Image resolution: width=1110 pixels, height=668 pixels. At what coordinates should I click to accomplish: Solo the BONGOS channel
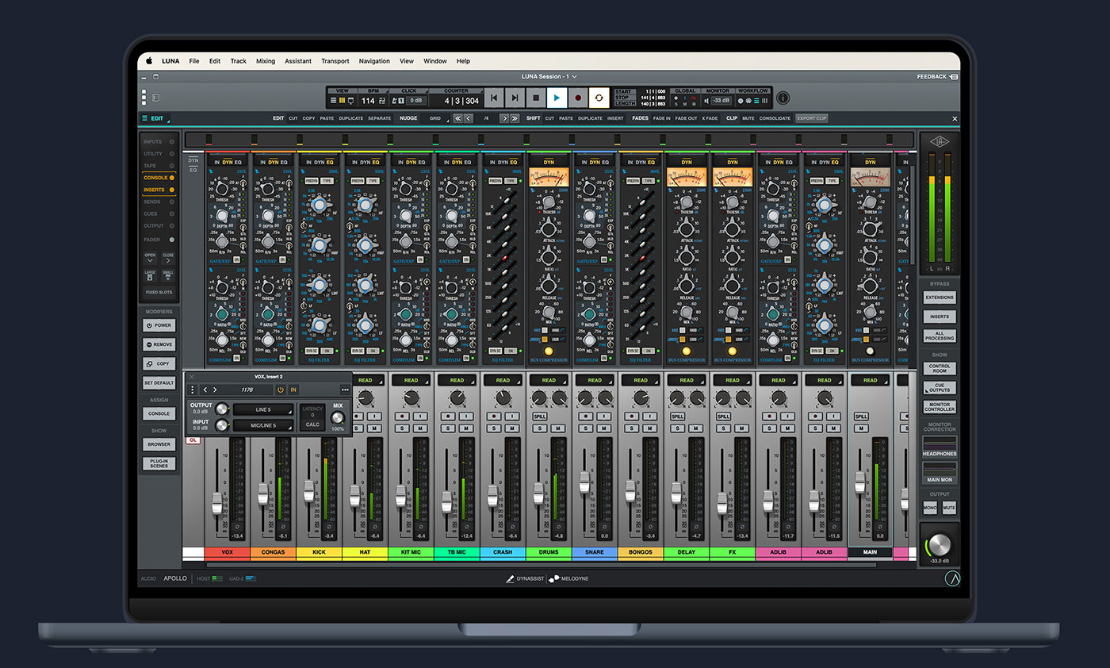pos(632,428)
